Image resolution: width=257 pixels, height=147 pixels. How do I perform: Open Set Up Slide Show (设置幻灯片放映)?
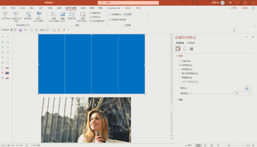tap(53, 17)
